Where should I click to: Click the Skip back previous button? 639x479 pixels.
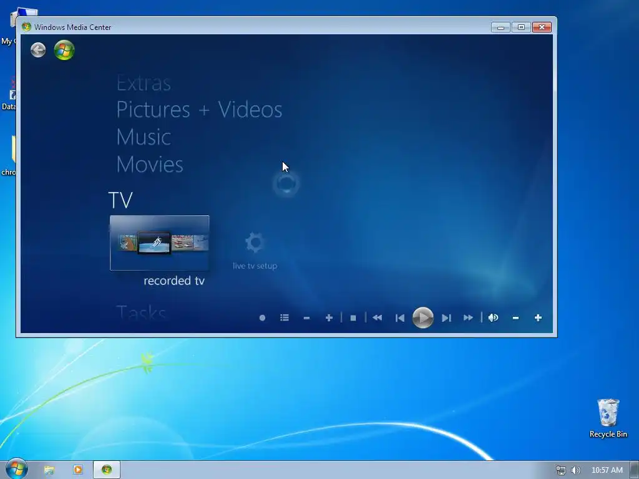click(x=400, y=317)
